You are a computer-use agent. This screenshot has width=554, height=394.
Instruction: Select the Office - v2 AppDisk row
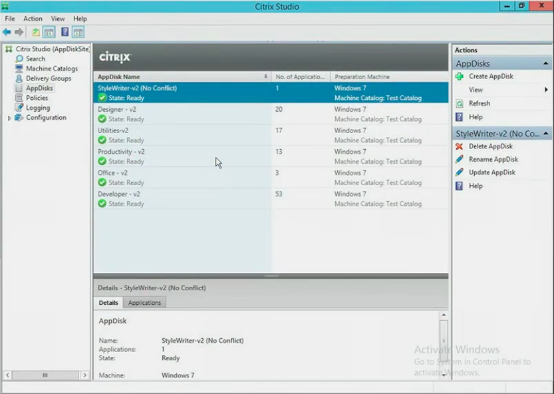click(x=271, y=178)
